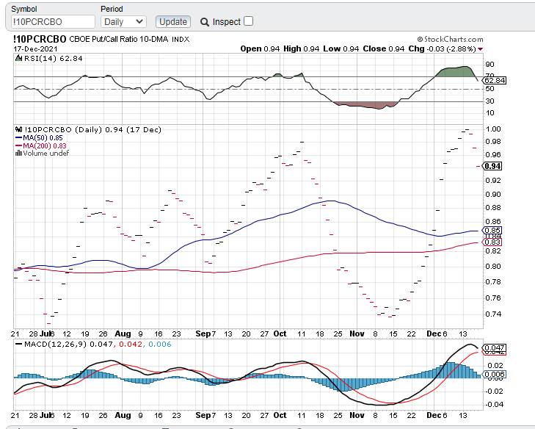Click the MACD 0.047 axis value label

tap(495, 347)
